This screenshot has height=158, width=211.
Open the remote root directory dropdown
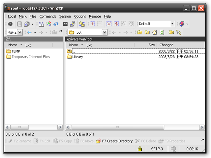point(105,32)
